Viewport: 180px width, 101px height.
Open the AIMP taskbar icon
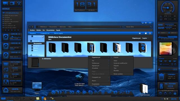[45, 98]
